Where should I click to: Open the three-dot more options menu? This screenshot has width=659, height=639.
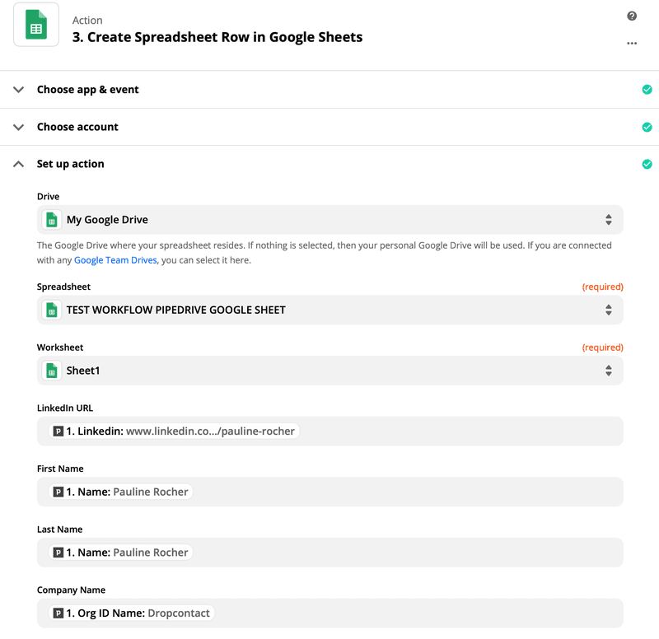pos(632,44)
